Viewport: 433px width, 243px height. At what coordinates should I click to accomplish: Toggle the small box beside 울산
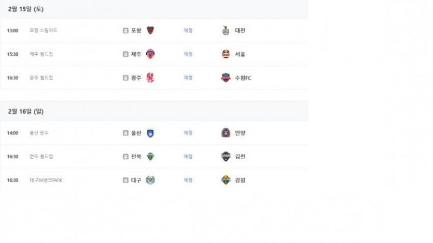[125, 133]
